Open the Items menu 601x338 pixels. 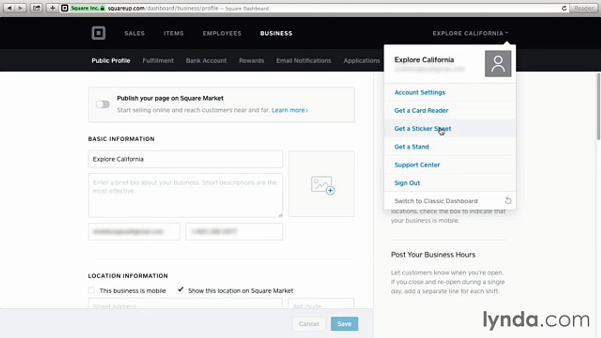(x=174, y=33)
